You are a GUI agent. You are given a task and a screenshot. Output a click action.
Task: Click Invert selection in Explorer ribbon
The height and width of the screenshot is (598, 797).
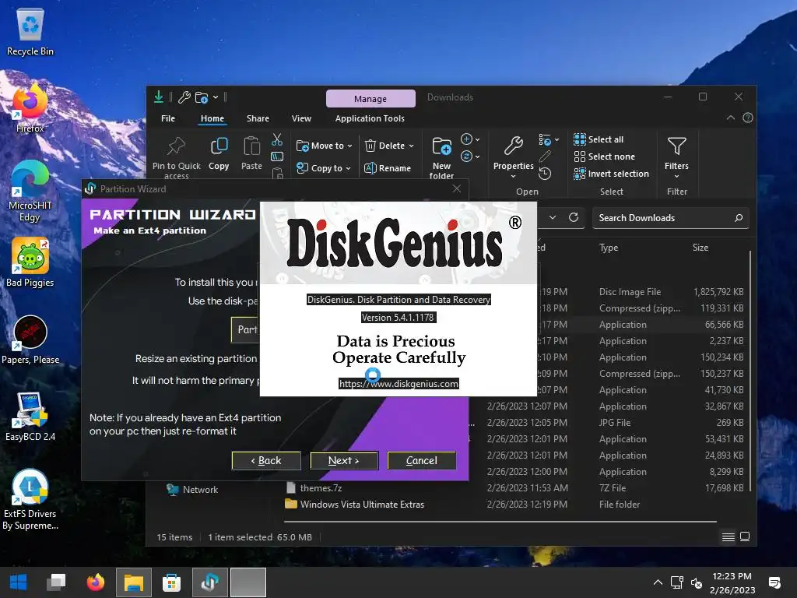click(x=612, y=174)
